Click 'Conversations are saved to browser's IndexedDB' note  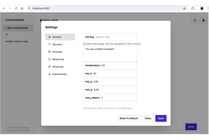18,129
